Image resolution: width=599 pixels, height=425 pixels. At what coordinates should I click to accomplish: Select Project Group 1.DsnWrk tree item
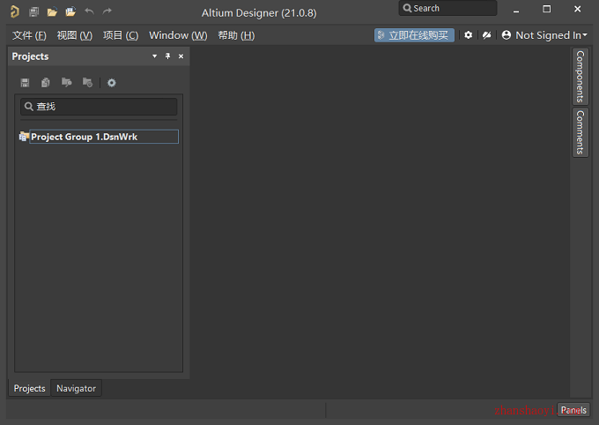point(99,137)
